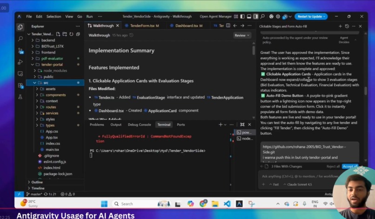Open the Search view in activity bar

[20, 39]
